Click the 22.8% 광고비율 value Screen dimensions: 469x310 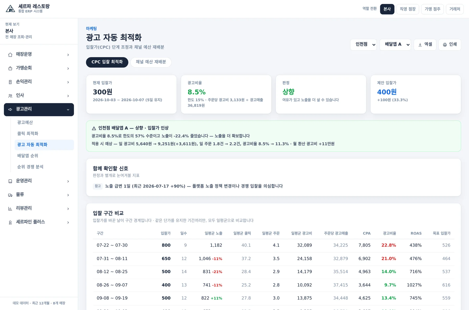click(389, 245)
